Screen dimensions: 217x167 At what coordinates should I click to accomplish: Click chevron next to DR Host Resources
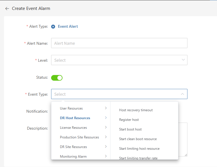click(x=106, y=118)
